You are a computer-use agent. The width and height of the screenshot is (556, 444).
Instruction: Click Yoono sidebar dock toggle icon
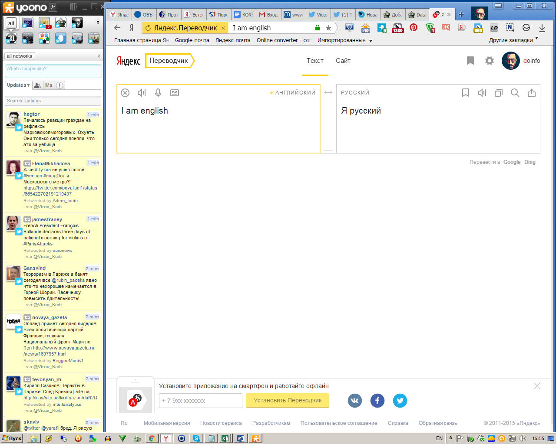74,7
